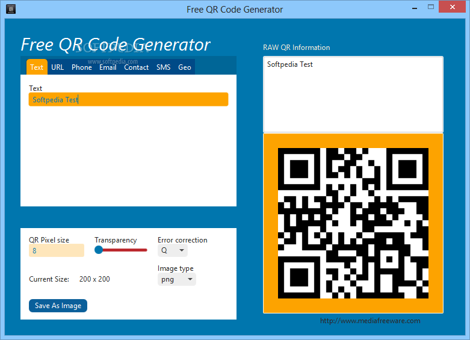The width and height of the screenshot is (470, 340).
Task: Click the "RAW QR Information" heading
Action: (297, 48)
